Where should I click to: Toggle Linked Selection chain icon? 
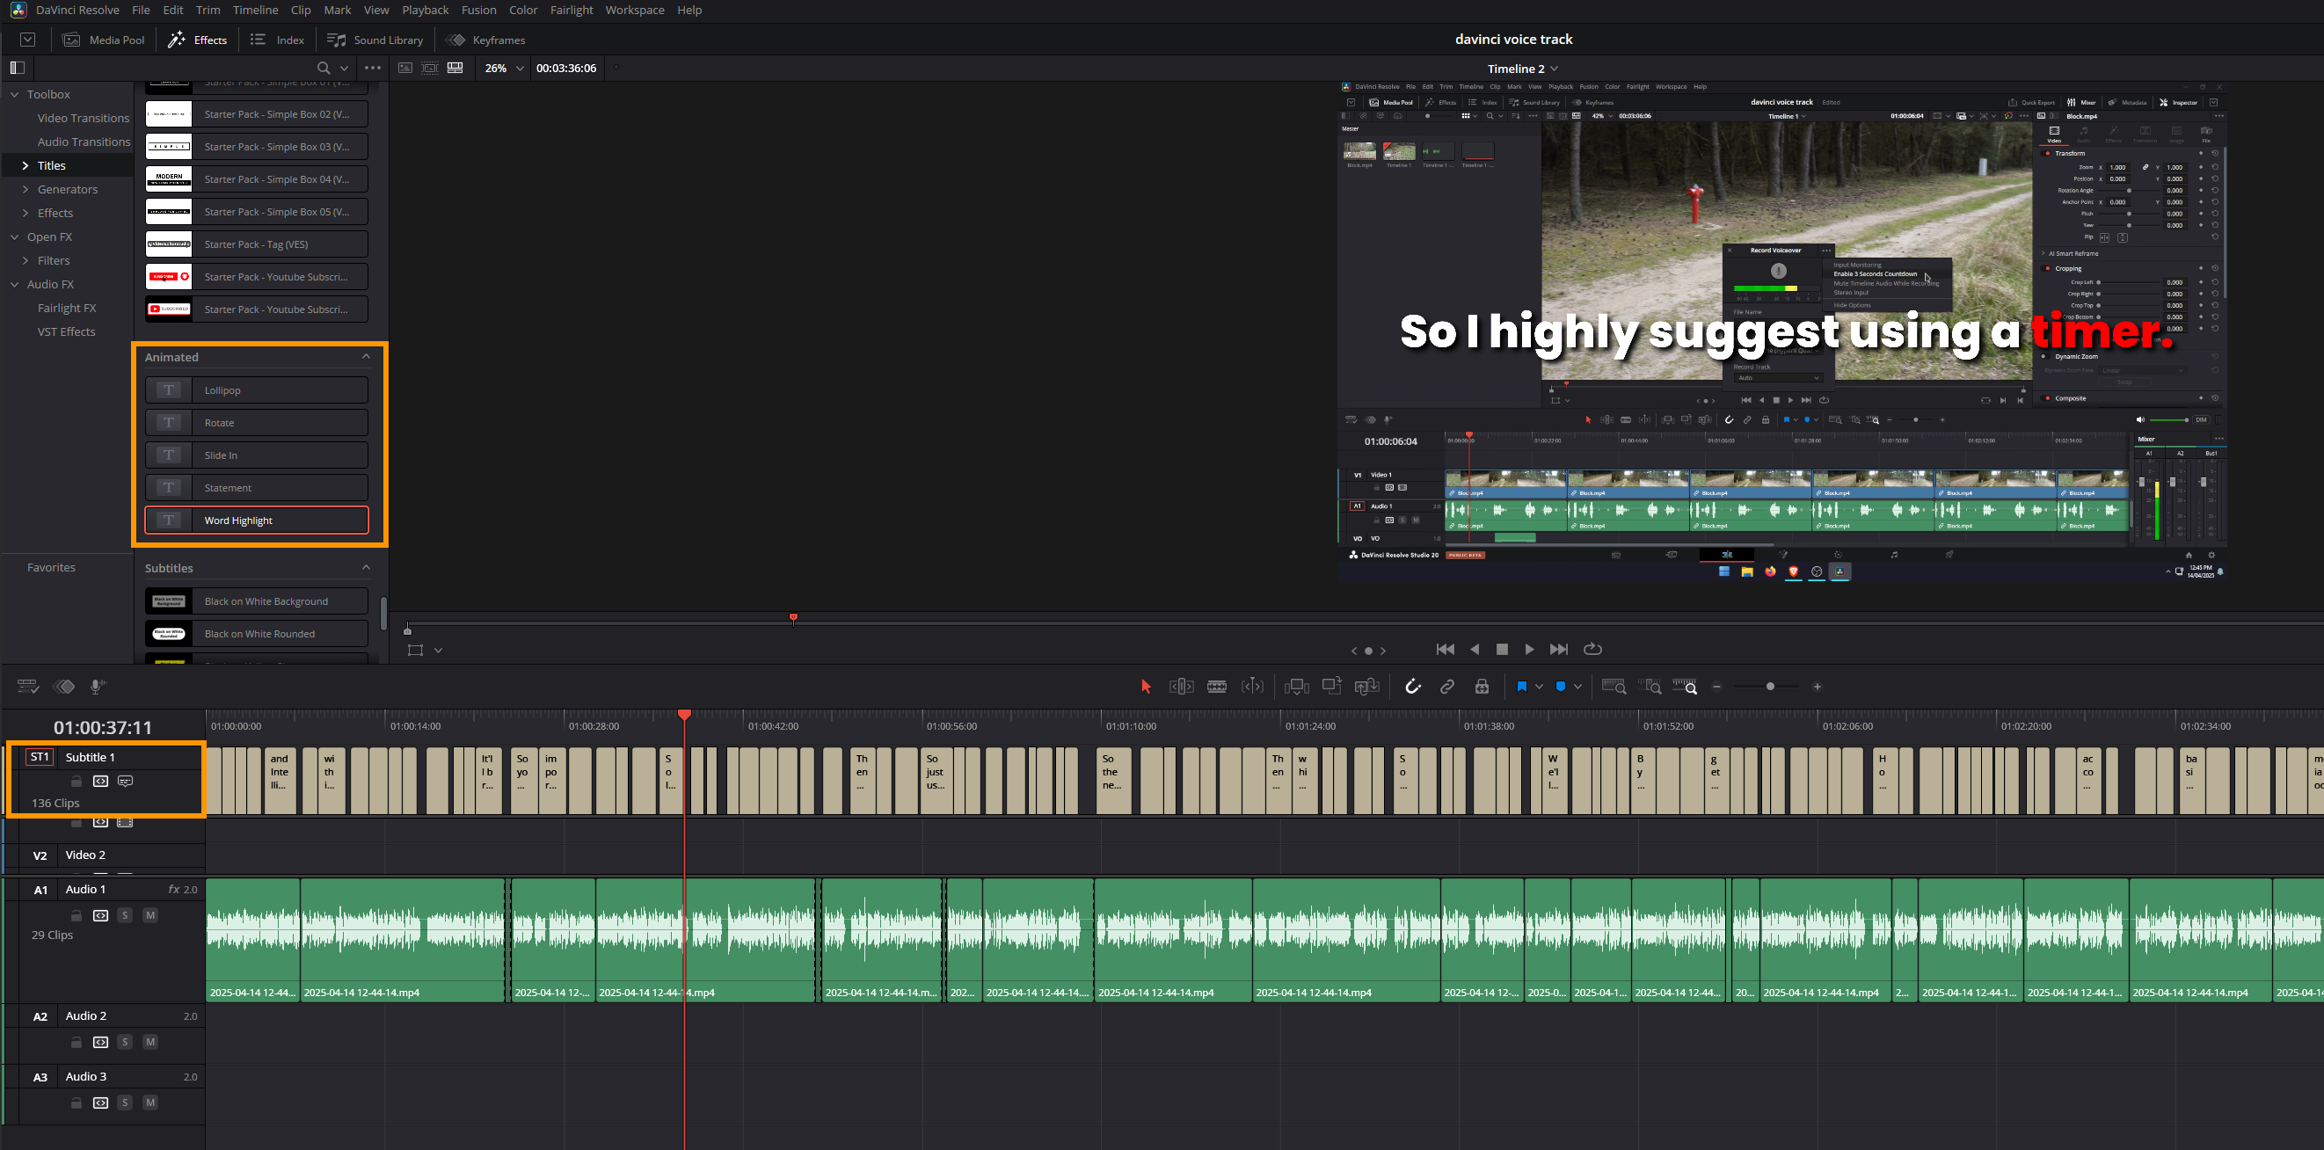1447,688
